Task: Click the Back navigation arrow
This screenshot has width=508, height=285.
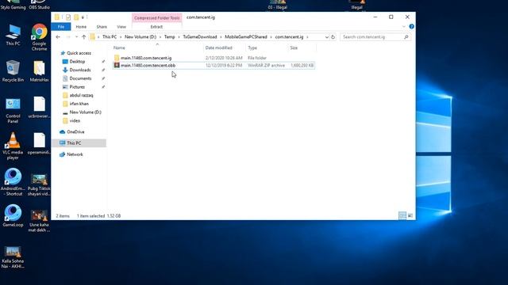Action: pyautogui.click(x=58, y=37)
